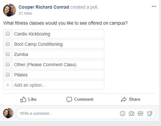
Task: Open Cooper Richard Conrad's profile link
Action: (44, 7)
